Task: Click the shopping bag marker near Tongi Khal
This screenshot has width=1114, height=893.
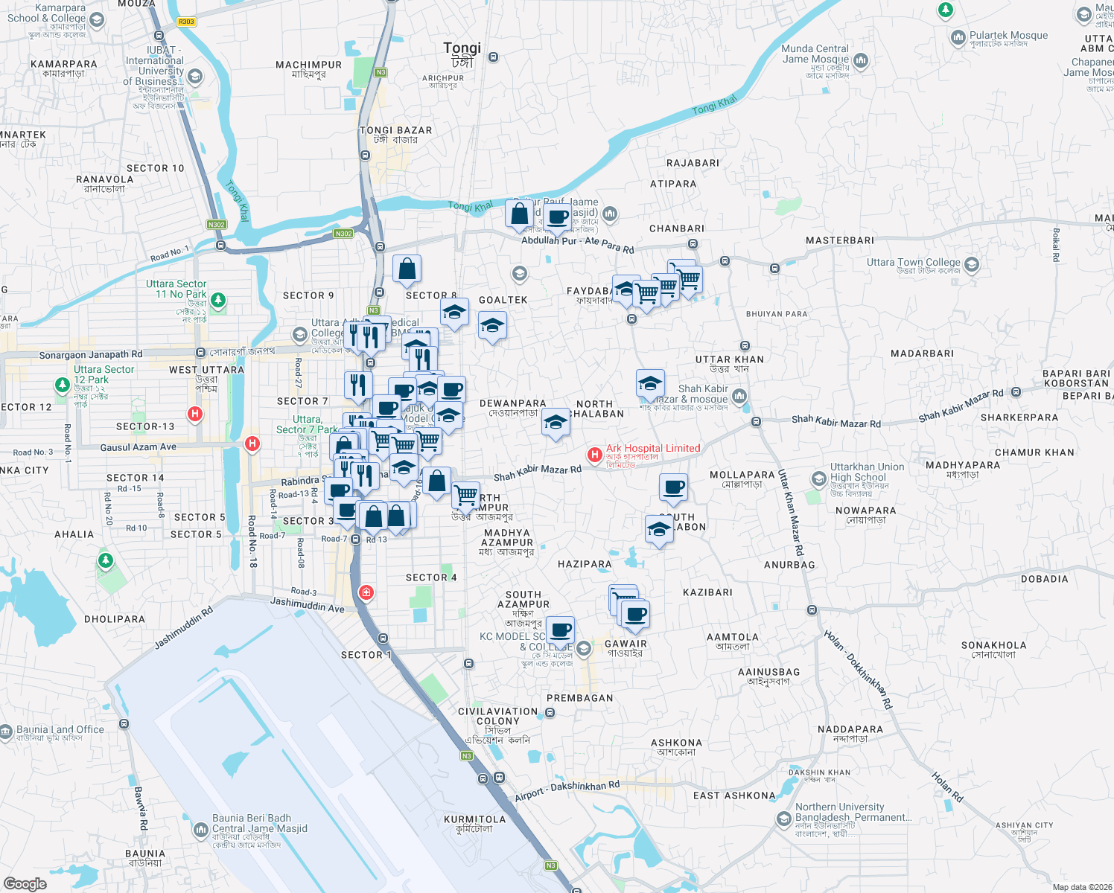Action: [519, 215]
